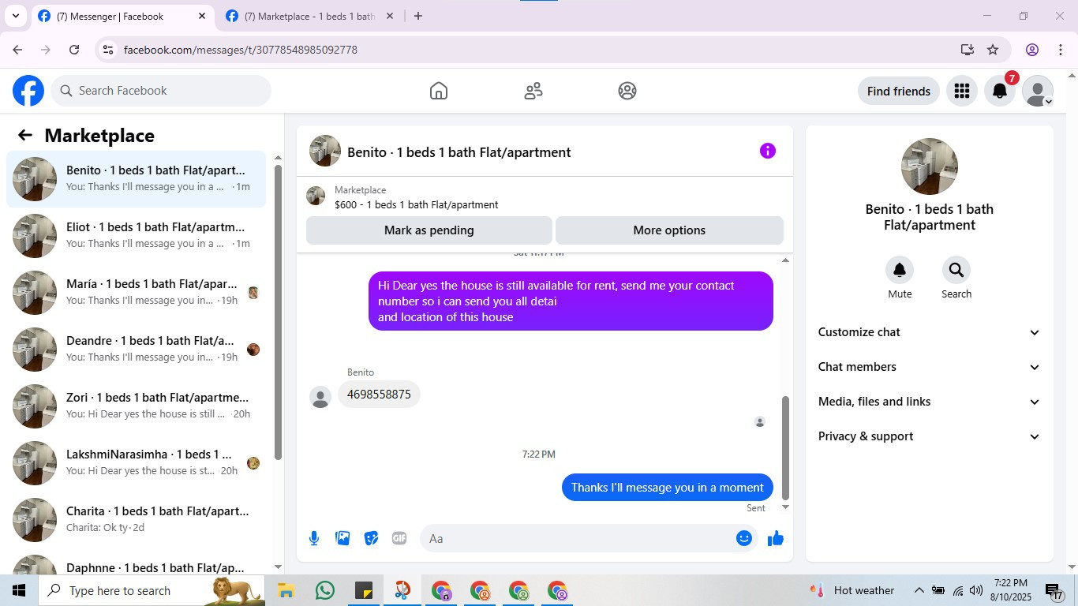Screen dimensions: 1078x606
Task: Expand the Chat members section
Action: click(930, 367)
